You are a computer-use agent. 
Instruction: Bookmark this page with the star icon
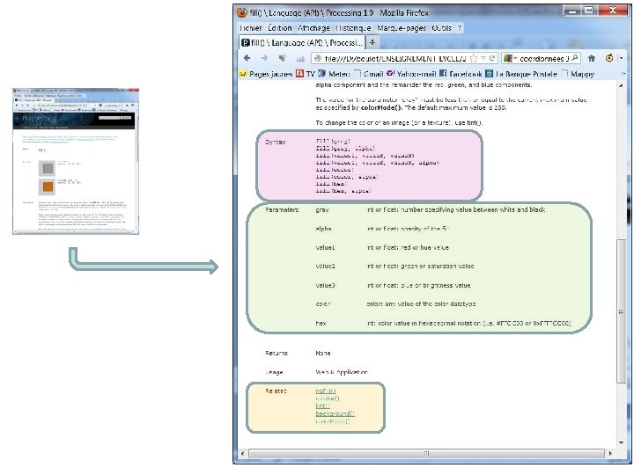[x=474, y=59]
